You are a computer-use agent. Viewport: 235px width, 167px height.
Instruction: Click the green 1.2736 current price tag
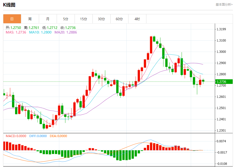pyautogui.click(x=224, y=82)
